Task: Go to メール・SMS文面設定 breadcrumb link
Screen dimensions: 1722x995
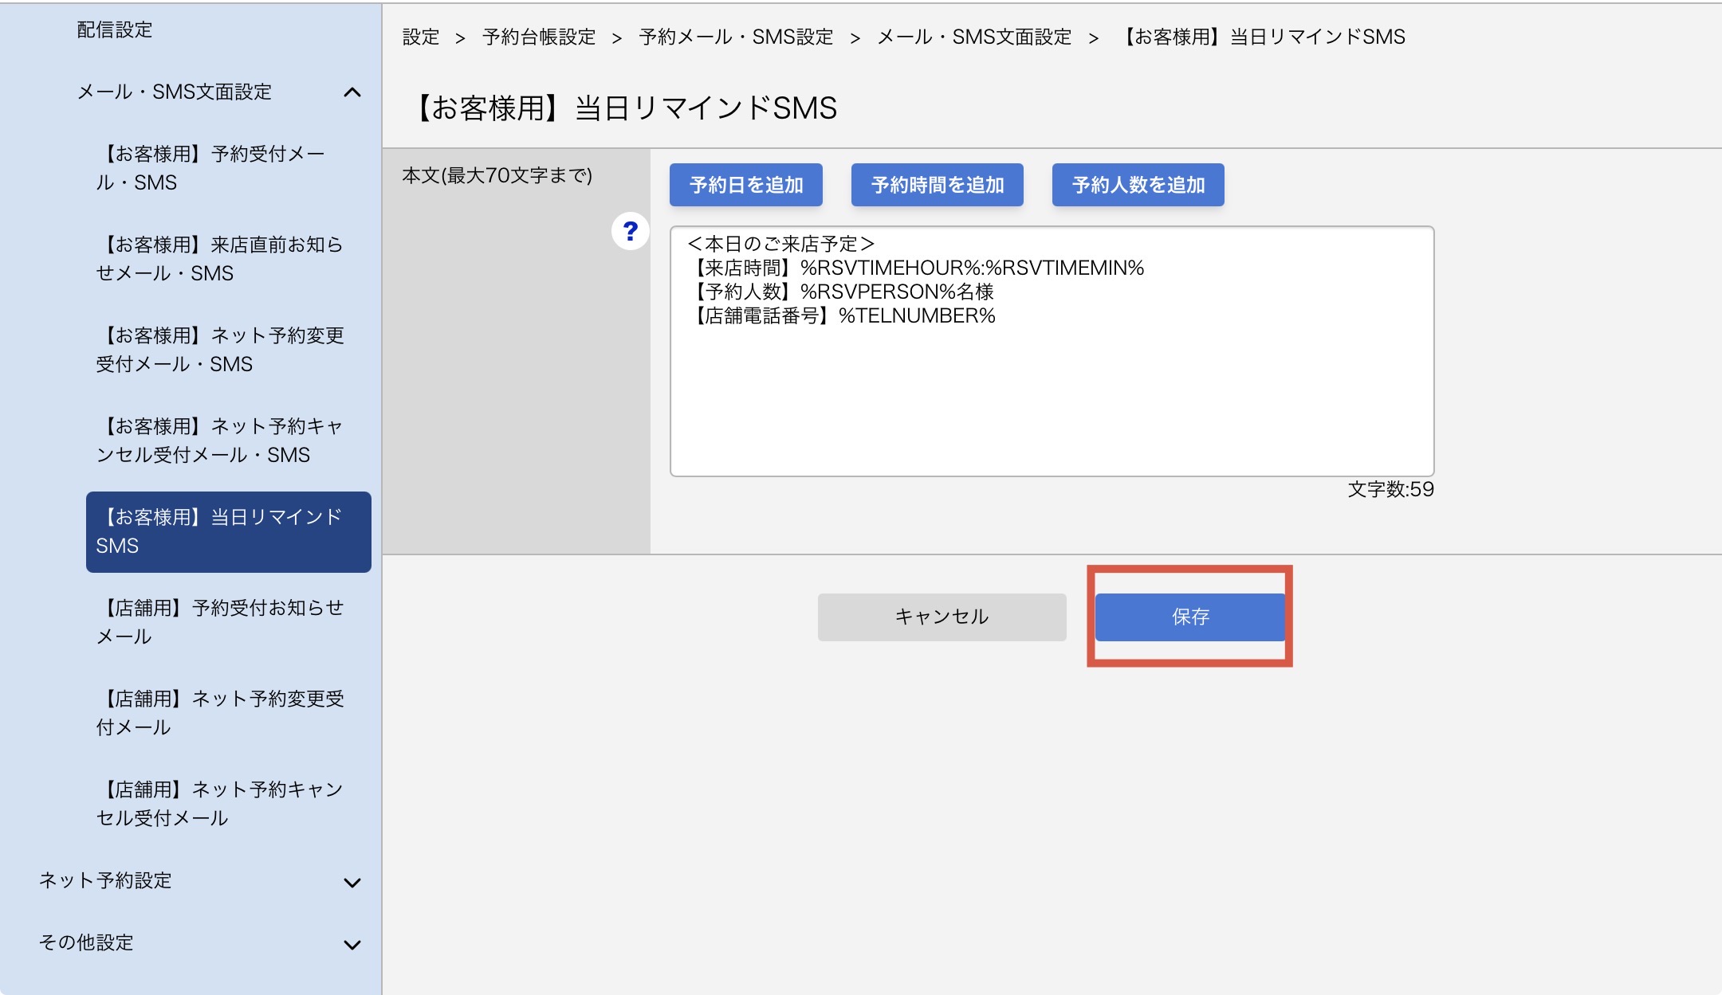Action: point(974,37)
